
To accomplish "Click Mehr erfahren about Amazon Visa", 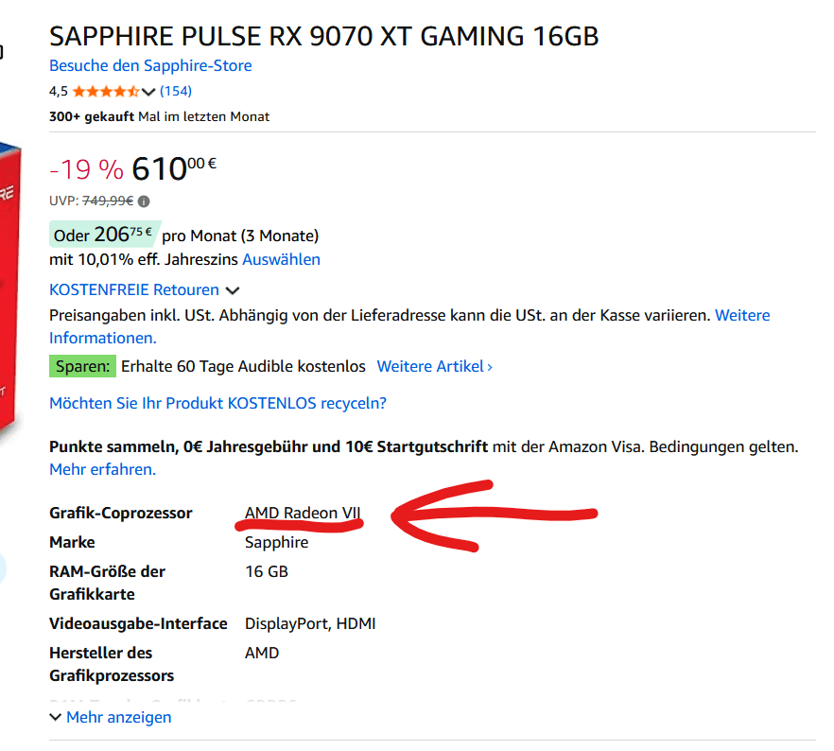I will click(x=102, y=469).
